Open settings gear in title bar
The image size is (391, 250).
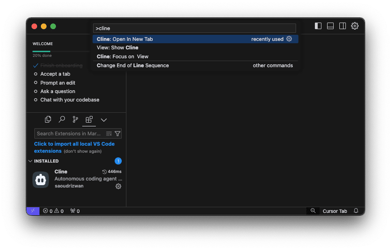click(x=355, y=26)
